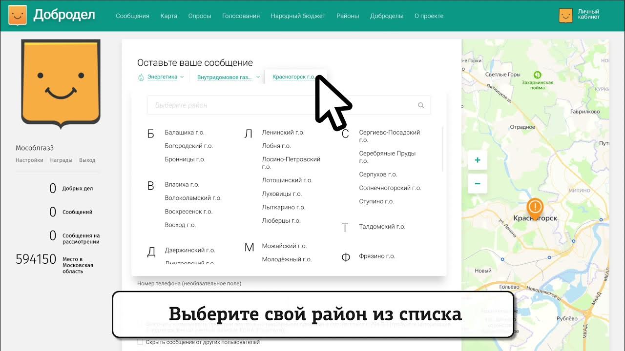Select Луховицы г.о. from the list
625x351 pixels.
click(282, 194)
